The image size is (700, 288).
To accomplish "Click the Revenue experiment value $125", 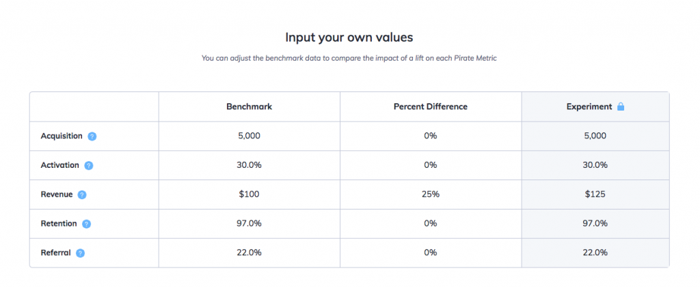I will pos(595,195).
